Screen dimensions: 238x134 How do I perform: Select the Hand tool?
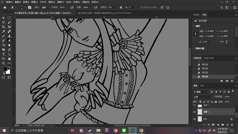coord(9,58)
